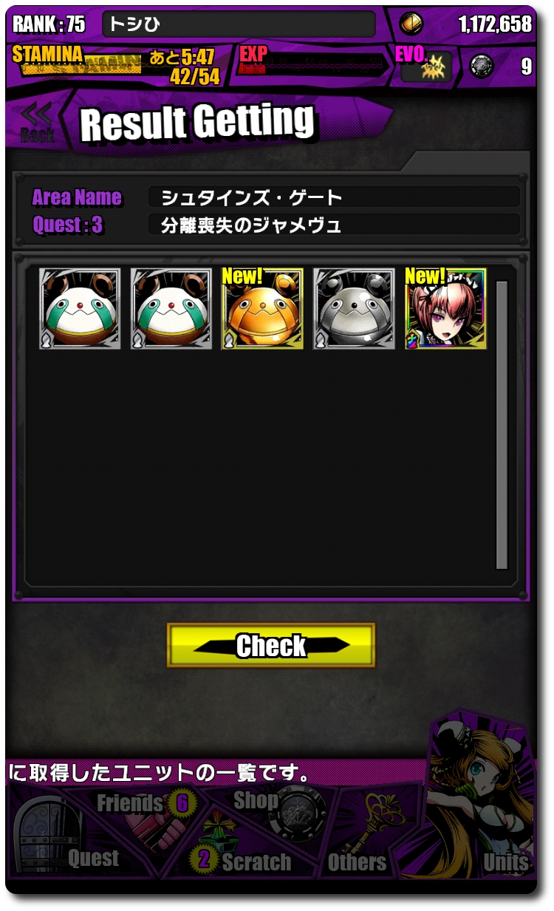Tap the Back arrow button
Screen dimensions: 554x911
[x=37, y=122]
